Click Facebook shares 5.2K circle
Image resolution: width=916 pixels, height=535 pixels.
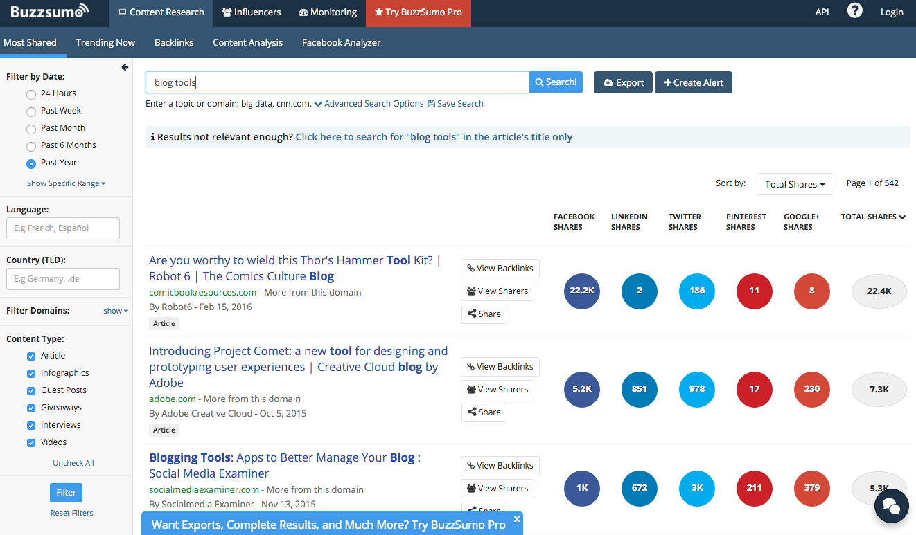click(582, 389)
